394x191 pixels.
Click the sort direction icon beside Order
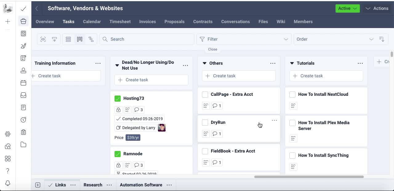[x=382, y=39]
